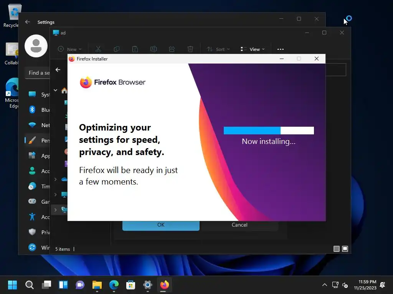Click the Share icon in File Explorer toolbar

(x=172, y=49)
